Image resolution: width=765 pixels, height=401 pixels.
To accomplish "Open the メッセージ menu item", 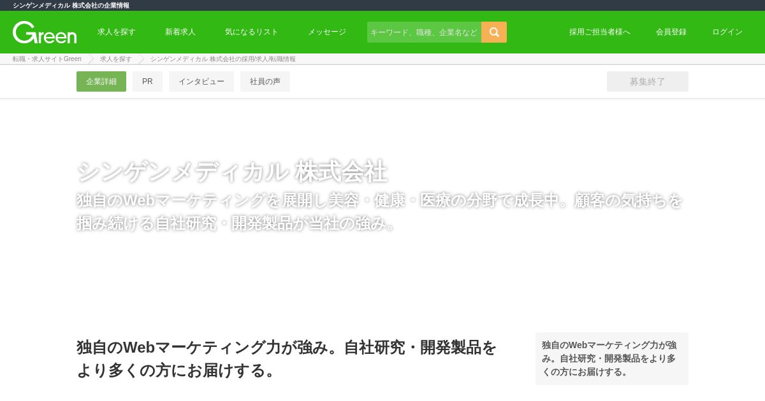I will tap(327, 32).
